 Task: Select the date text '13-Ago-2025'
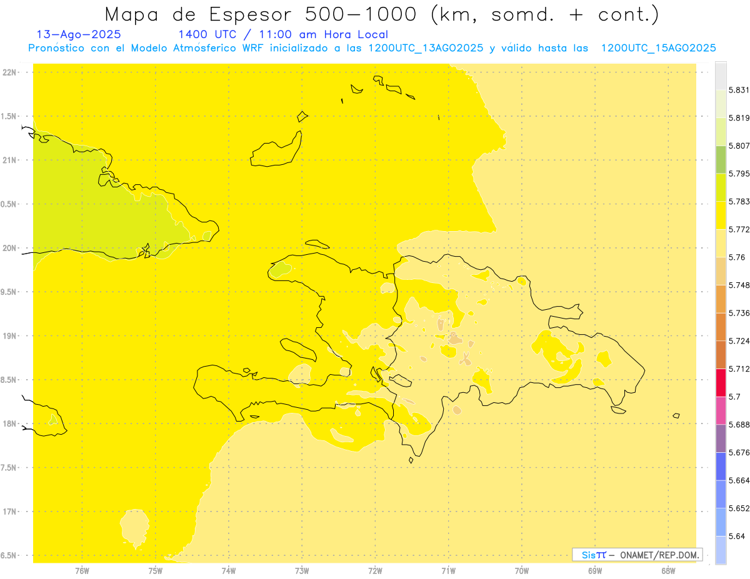79,34
